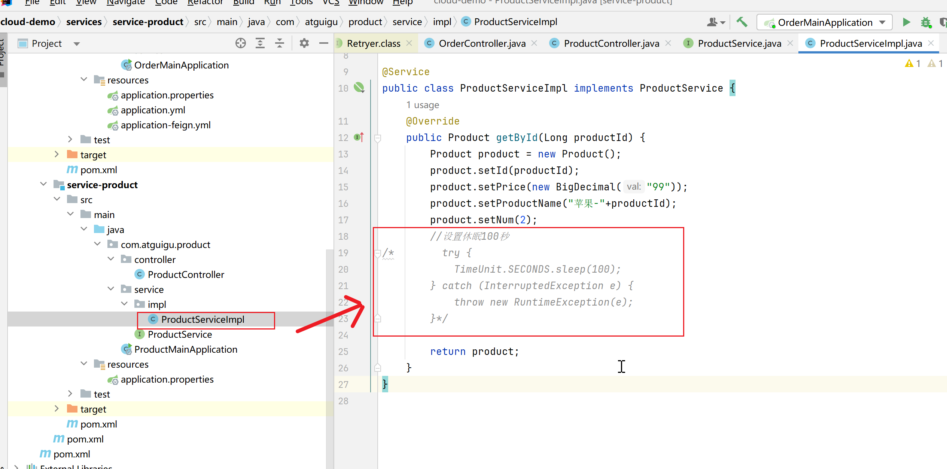Click the Select Opened File crosshair icon
This screenshot has height=469, width=947.
coord(241,43)
